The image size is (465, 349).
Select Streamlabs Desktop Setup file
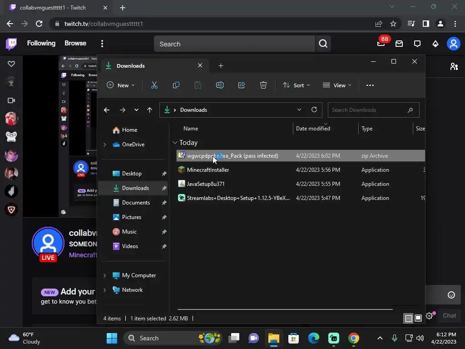(301, 198)
